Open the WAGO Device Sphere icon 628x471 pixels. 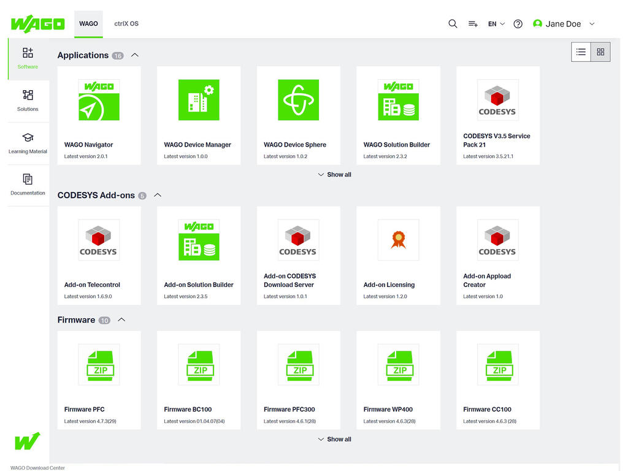299,100
